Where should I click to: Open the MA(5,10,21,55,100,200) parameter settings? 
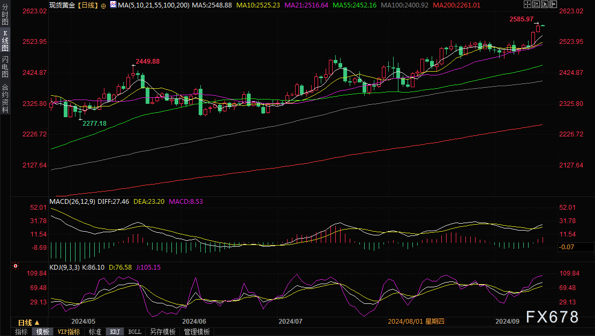tap(152, 5)
